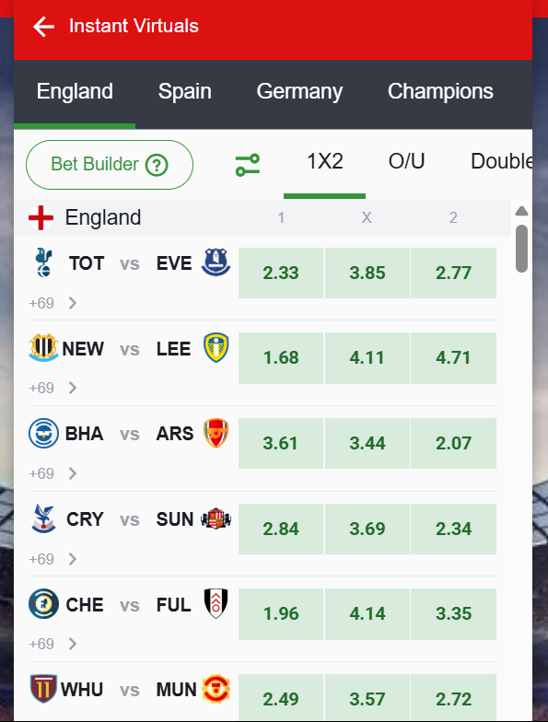Click the Manchester United crest
The height and width of the screenshot is (722, 548).
[x=216, y=689]
